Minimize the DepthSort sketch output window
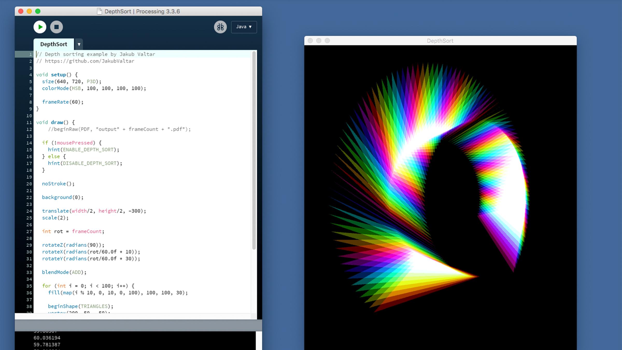Viewport: 622px width, 350px height. (x=319, y=41)
